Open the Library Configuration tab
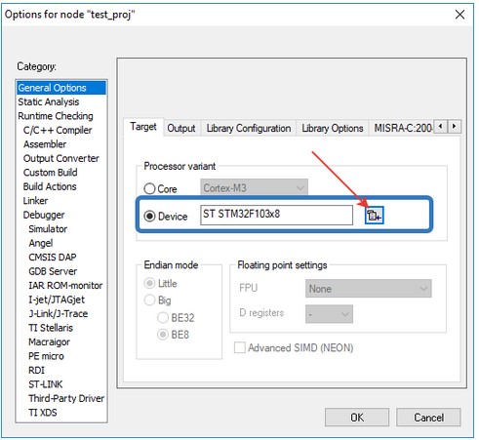The height and width of the screenshot is (440, 479). (249, 128)
